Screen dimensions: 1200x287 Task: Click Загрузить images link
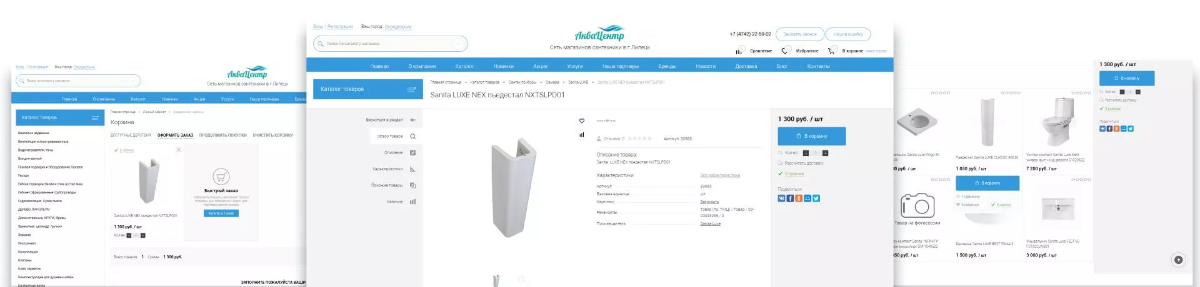coord(709,202)
